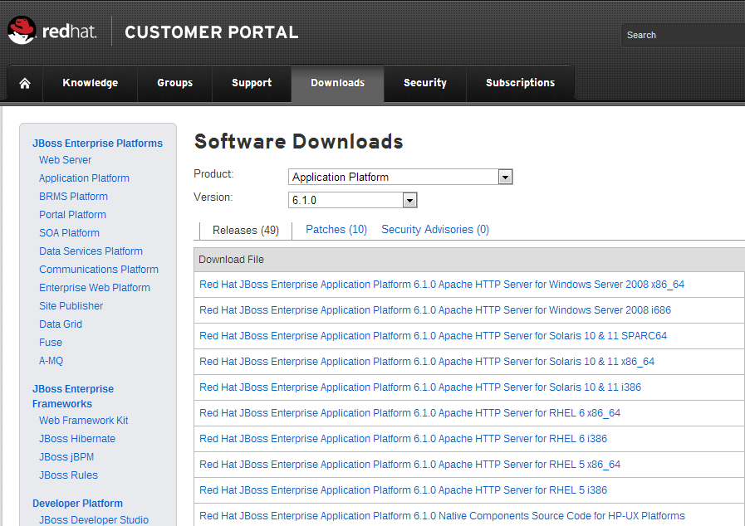Image resolution: width=745 pixels, height=526 pixels.
Task: Open the Knowledge menu
Action: (x=90, y=83)
